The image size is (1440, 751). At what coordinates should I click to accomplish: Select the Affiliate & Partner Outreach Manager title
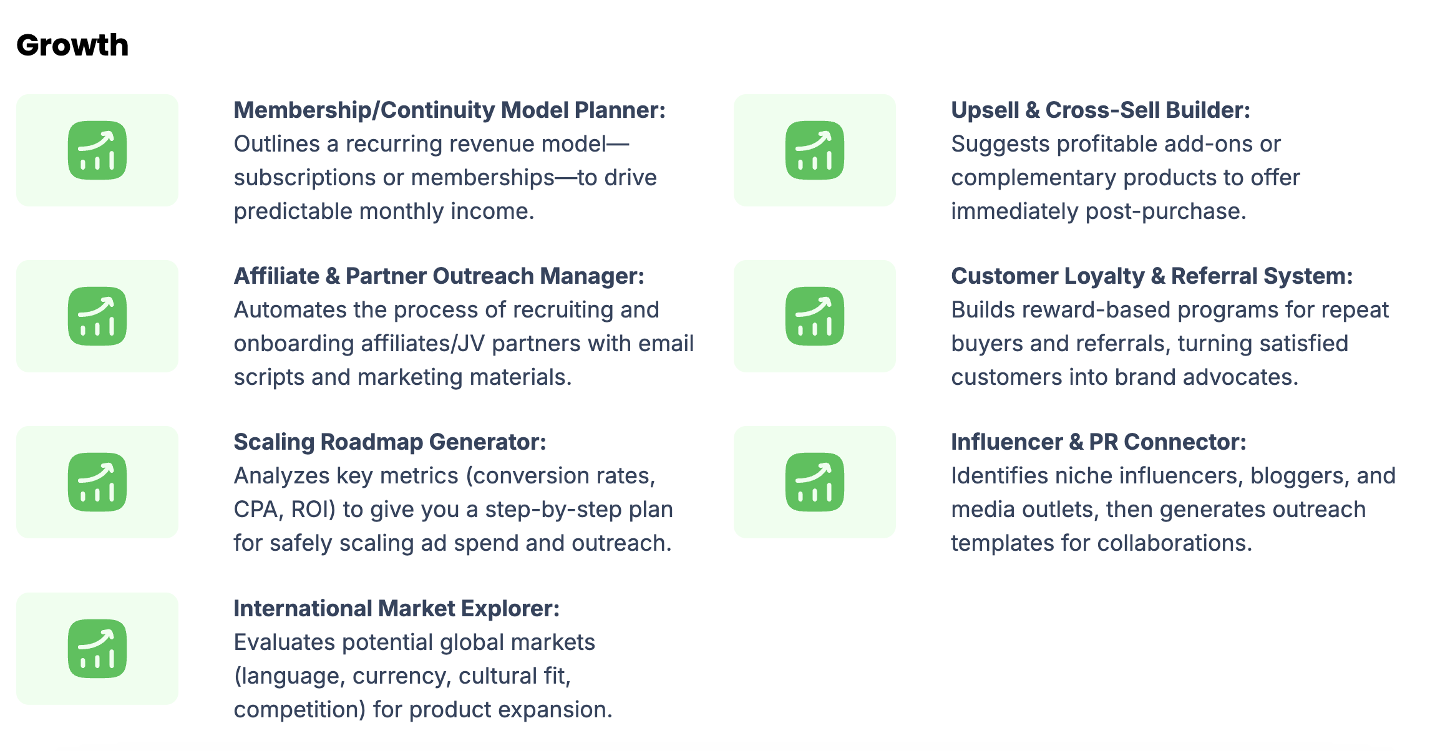tap(439, 276)
